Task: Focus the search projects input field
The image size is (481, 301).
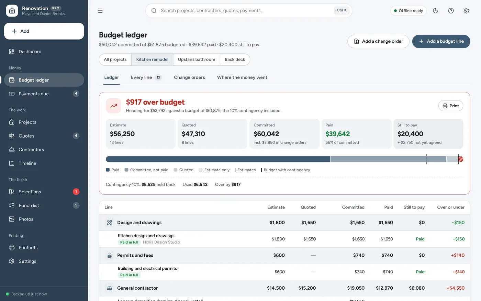Action: coord(249,11)
